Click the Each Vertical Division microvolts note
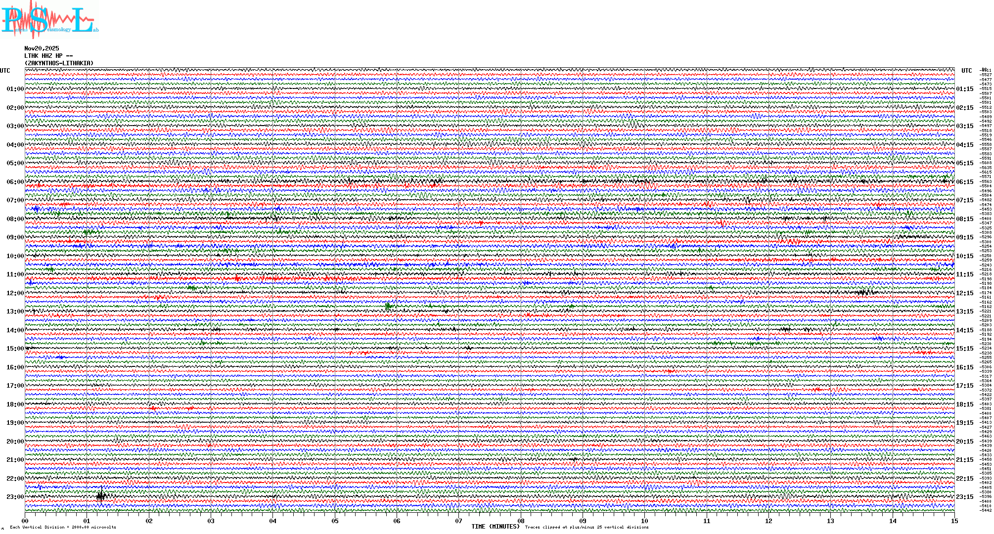994x534 pixels. pyautogui.click(x=63, y=527)
